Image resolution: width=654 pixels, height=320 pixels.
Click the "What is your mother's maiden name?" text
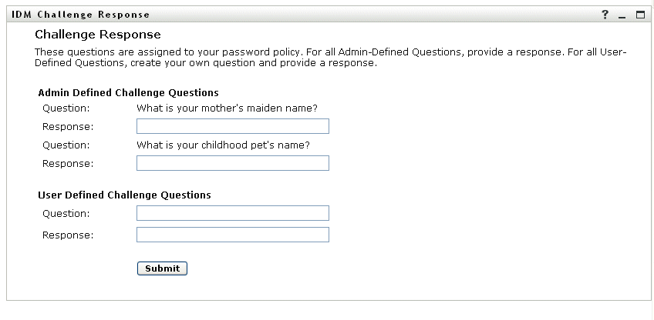(x=227, y=108)
